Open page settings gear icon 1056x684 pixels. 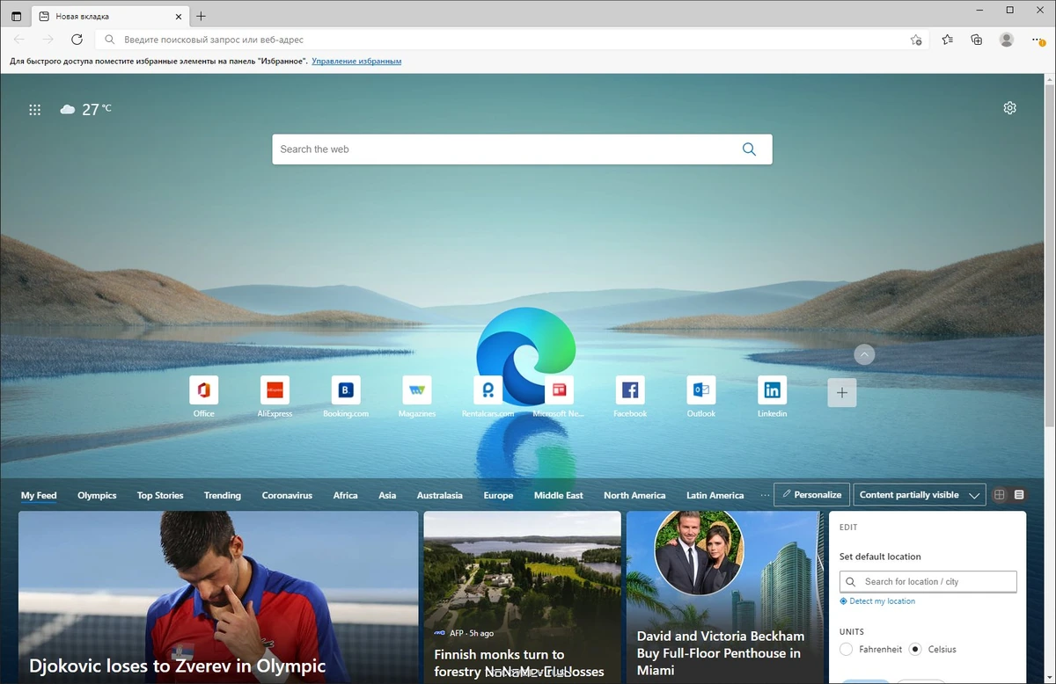point(1009,108)
